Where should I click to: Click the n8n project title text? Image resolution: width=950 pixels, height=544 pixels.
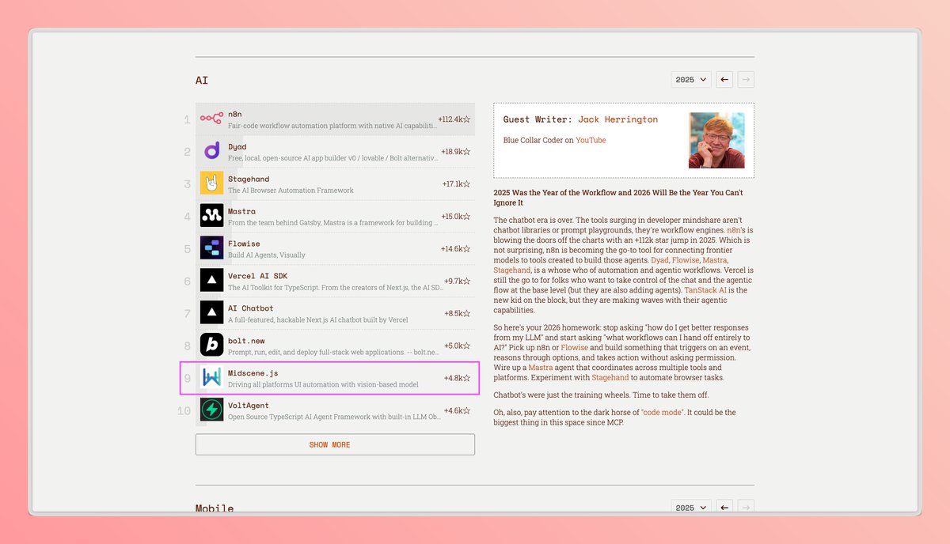(234, 115)
